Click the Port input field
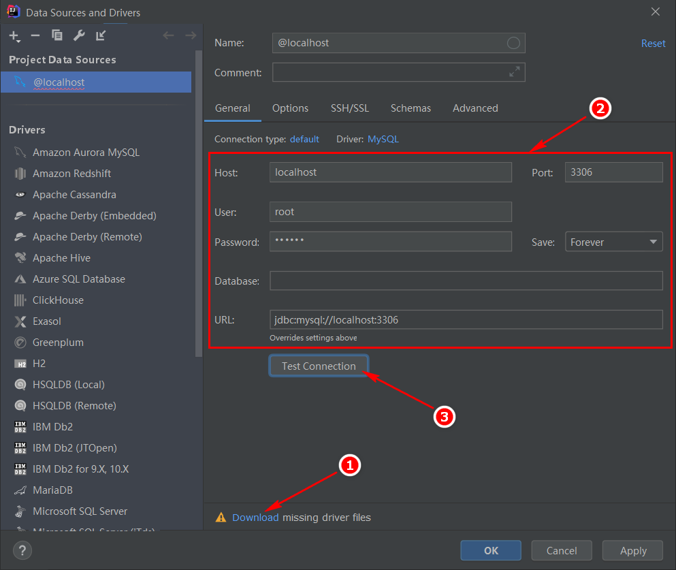The height and width of the screenshot is (570, 676). (x=613, y=172)
